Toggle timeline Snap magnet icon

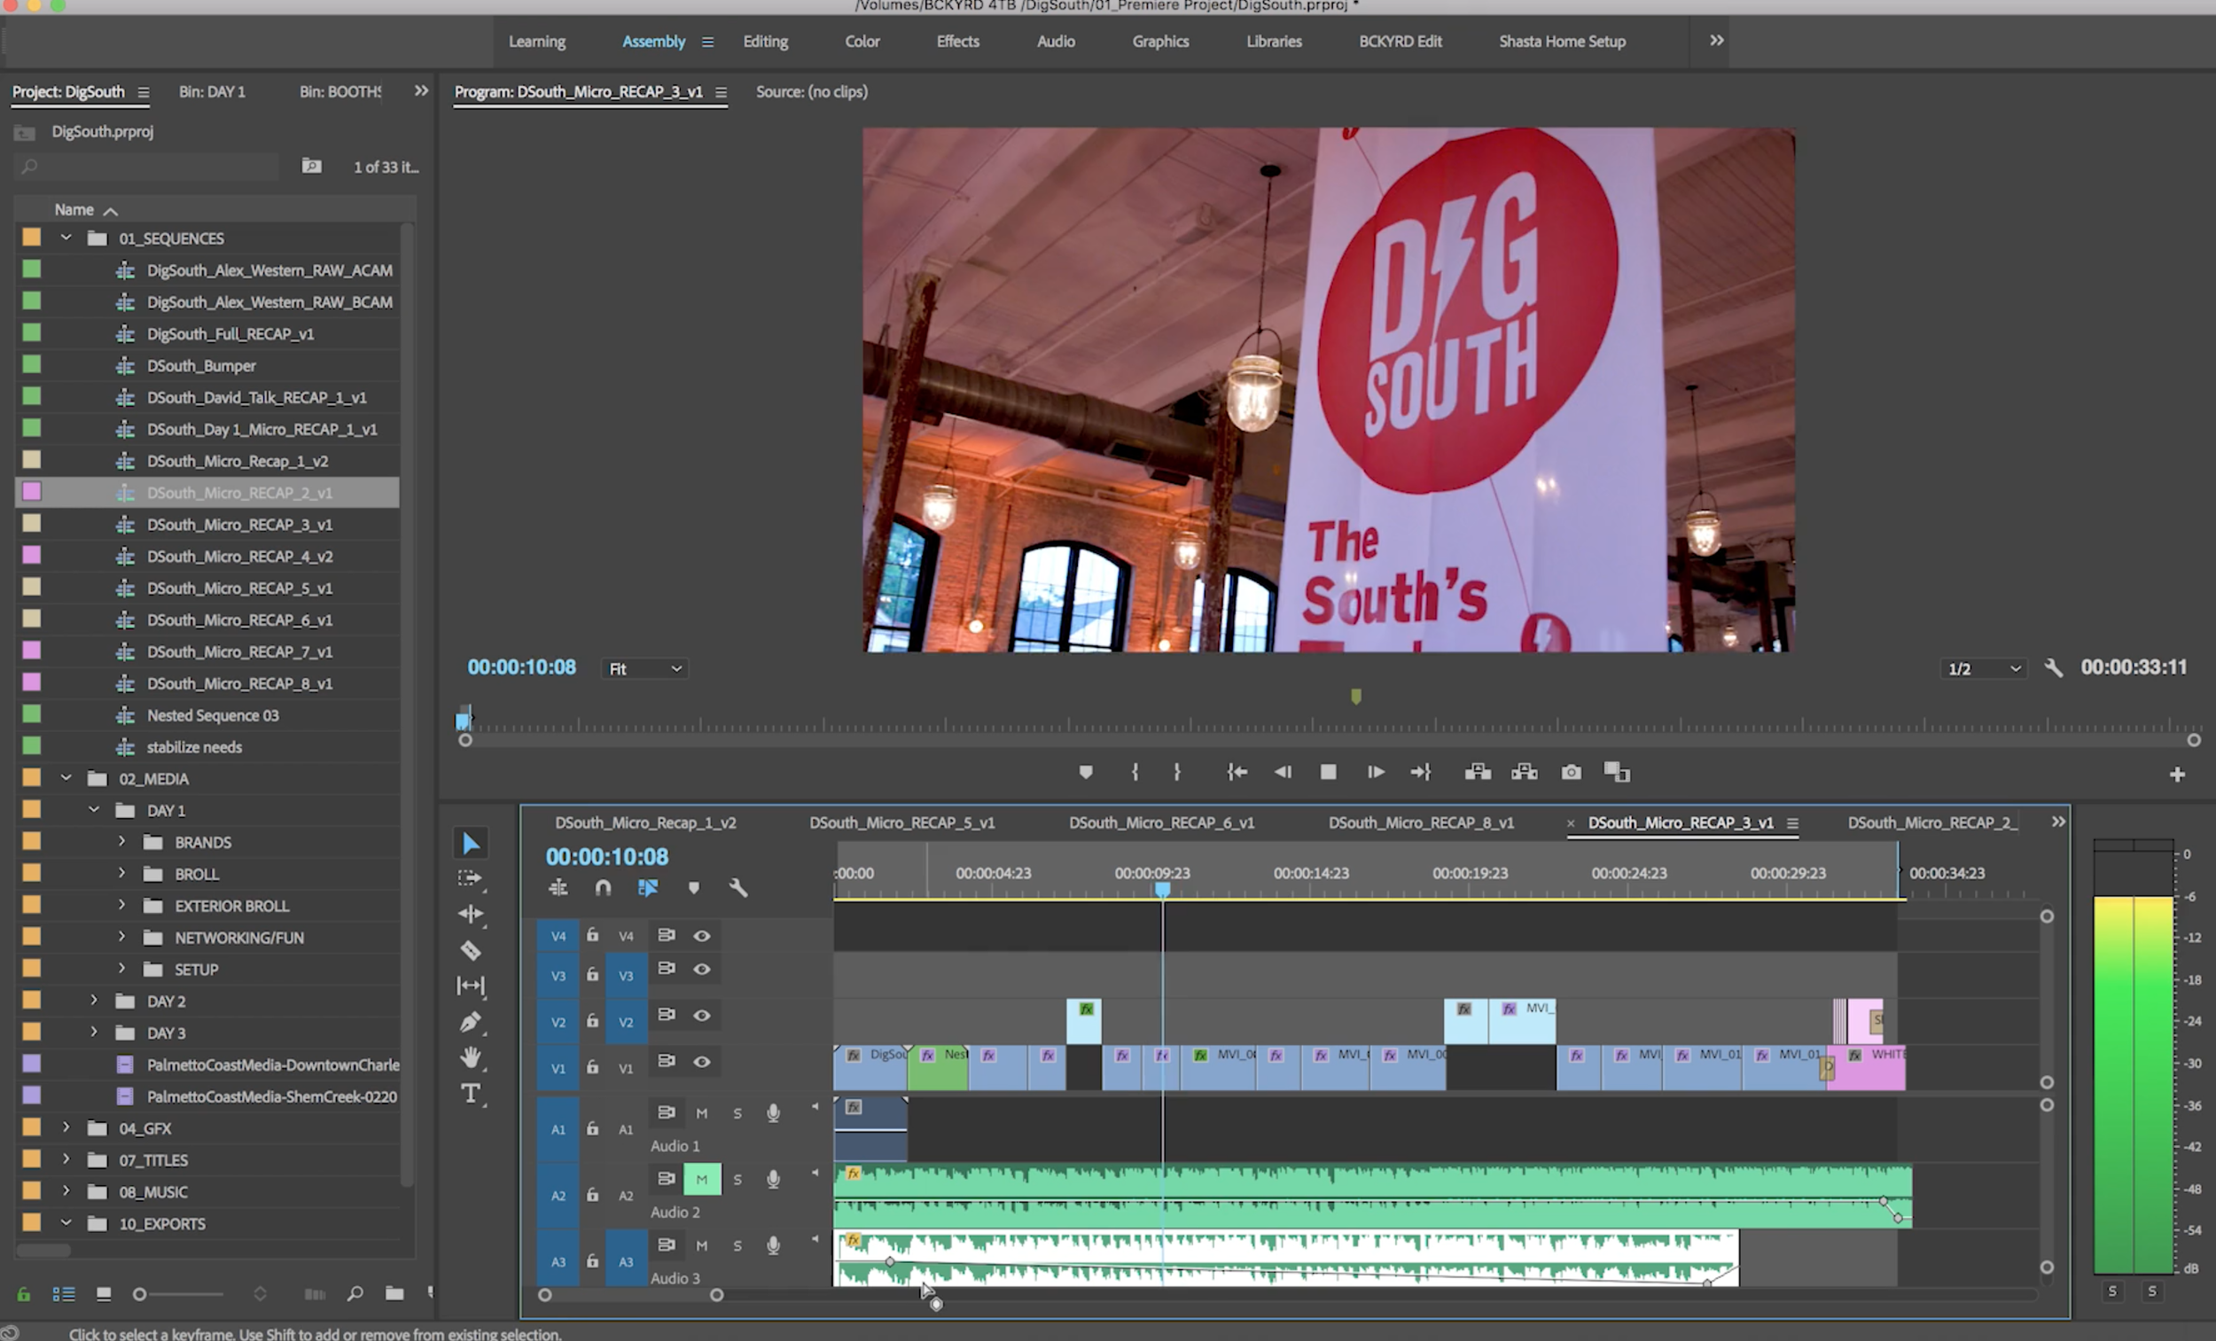pos(604,889)
